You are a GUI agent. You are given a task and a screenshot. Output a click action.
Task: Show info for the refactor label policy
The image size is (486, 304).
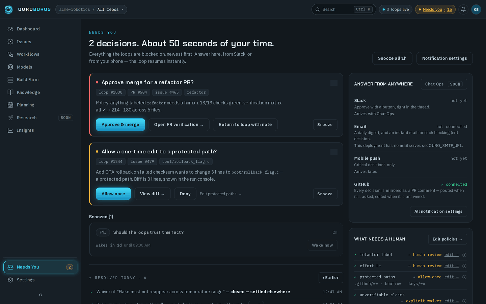coord(464,255)
